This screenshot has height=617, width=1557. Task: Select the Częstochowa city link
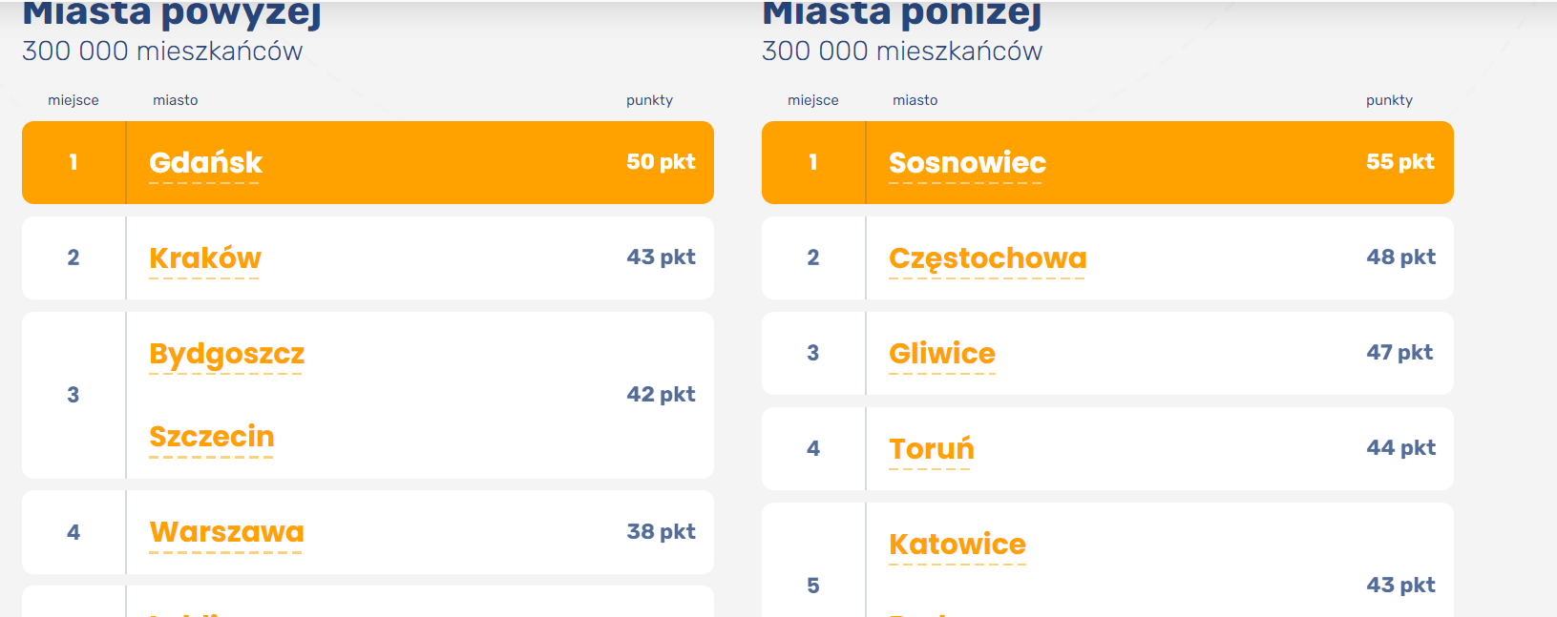point(987,258)
